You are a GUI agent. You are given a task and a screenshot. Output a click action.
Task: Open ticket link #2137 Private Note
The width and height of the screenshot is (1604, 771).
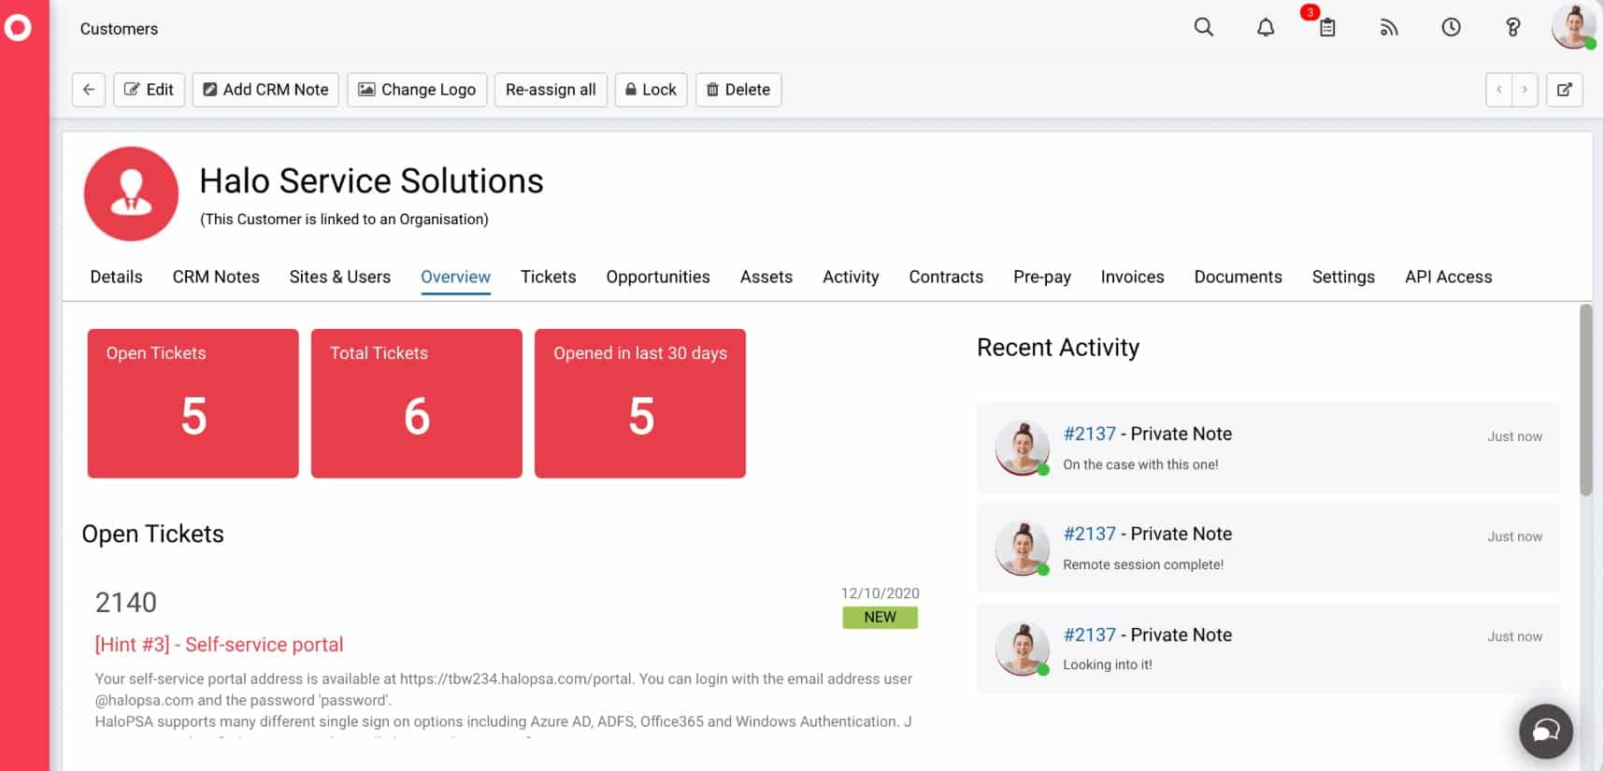pyautogui.click(x=1089, y=434)
